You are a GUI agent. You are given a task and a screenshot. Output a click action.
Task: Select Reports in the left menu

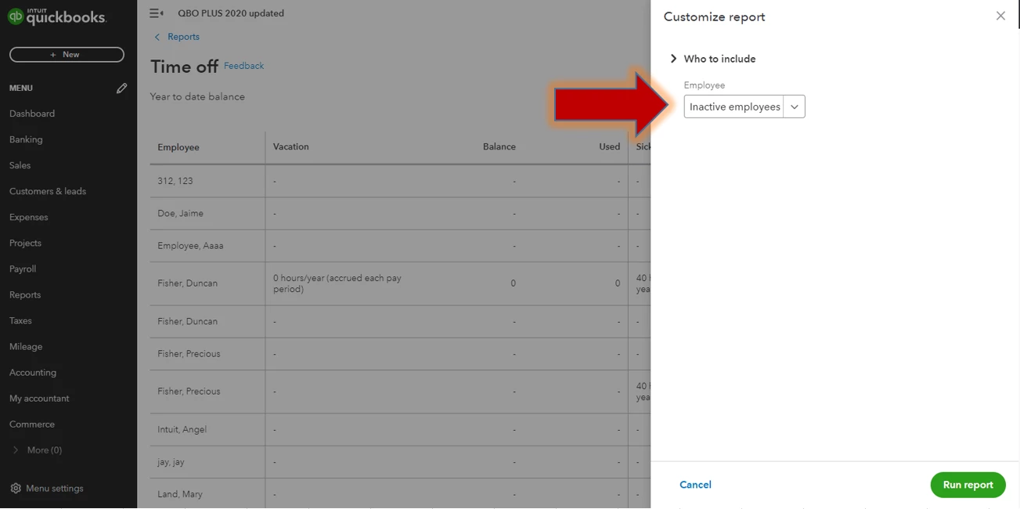coord(25,294)
